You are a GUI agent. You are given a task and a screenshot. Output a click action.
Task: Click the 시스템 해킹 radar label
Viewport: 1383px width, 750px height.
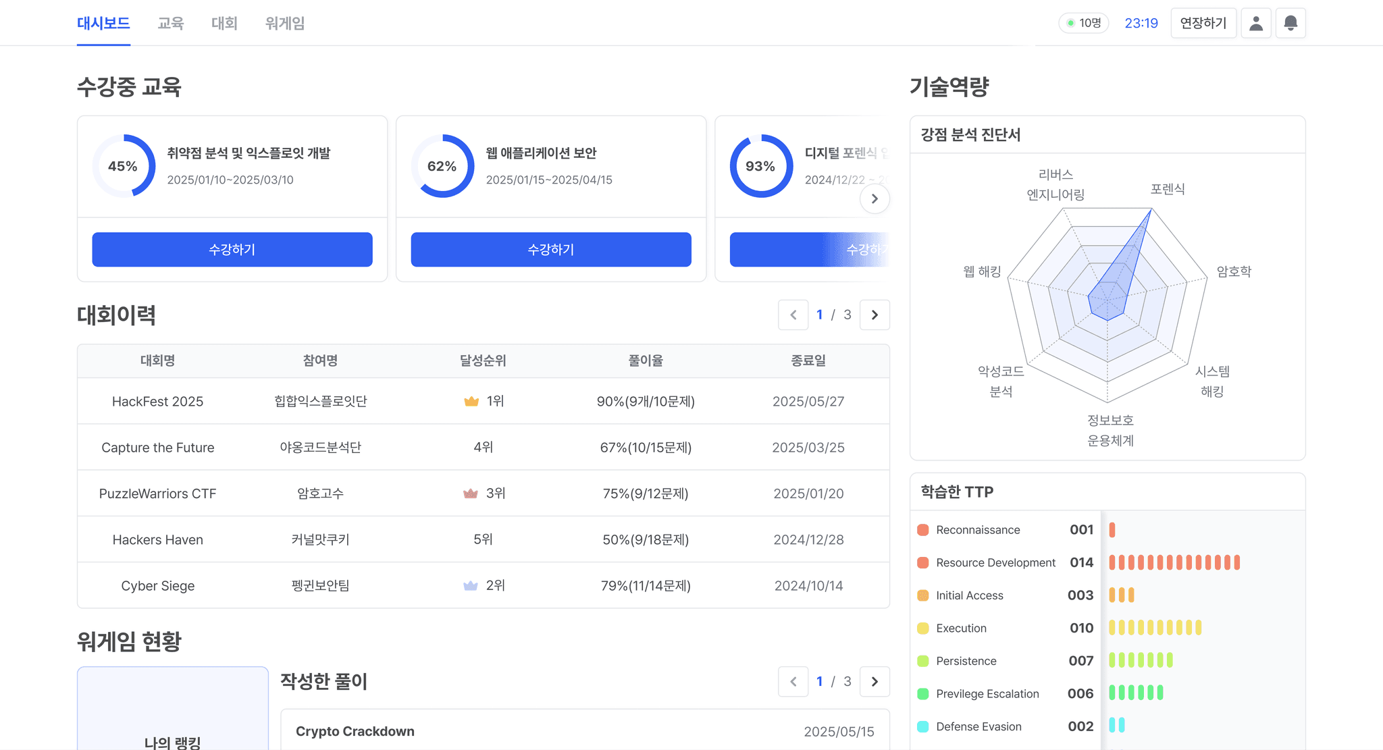pos(1212,381)
